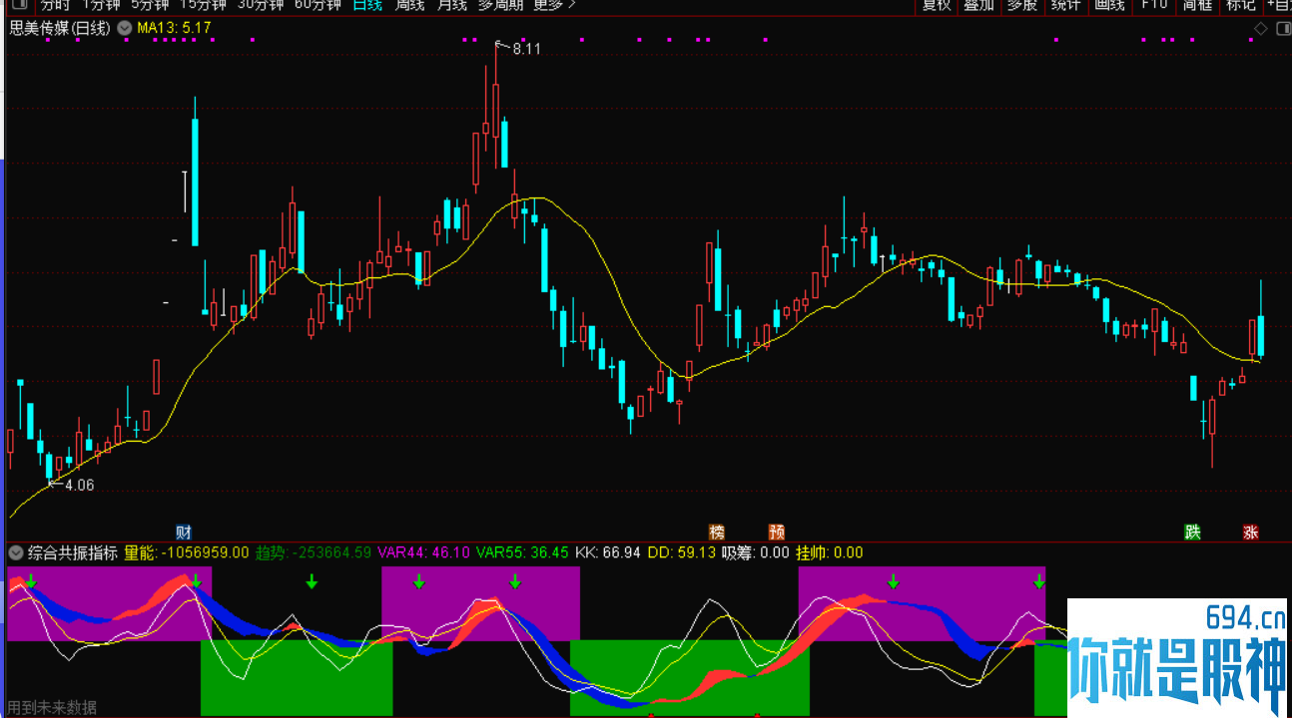Switch to the 分时 intraday tab
The height and width of the screenshot is (718, 1292).
(x=55, y=5)
